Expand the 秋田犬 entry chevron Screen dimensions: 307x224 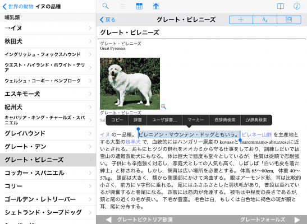click(x=90, y=41)
